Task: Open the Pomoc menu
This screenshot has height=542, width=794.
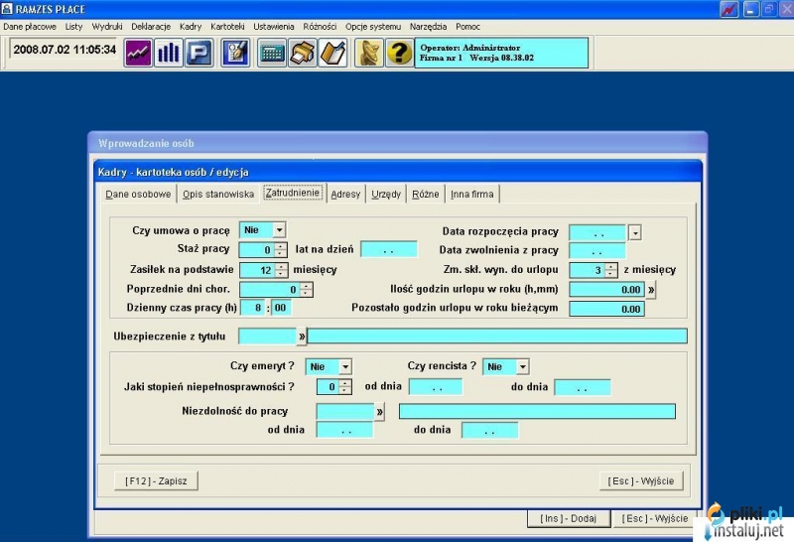Action: (x=467, y=27)
